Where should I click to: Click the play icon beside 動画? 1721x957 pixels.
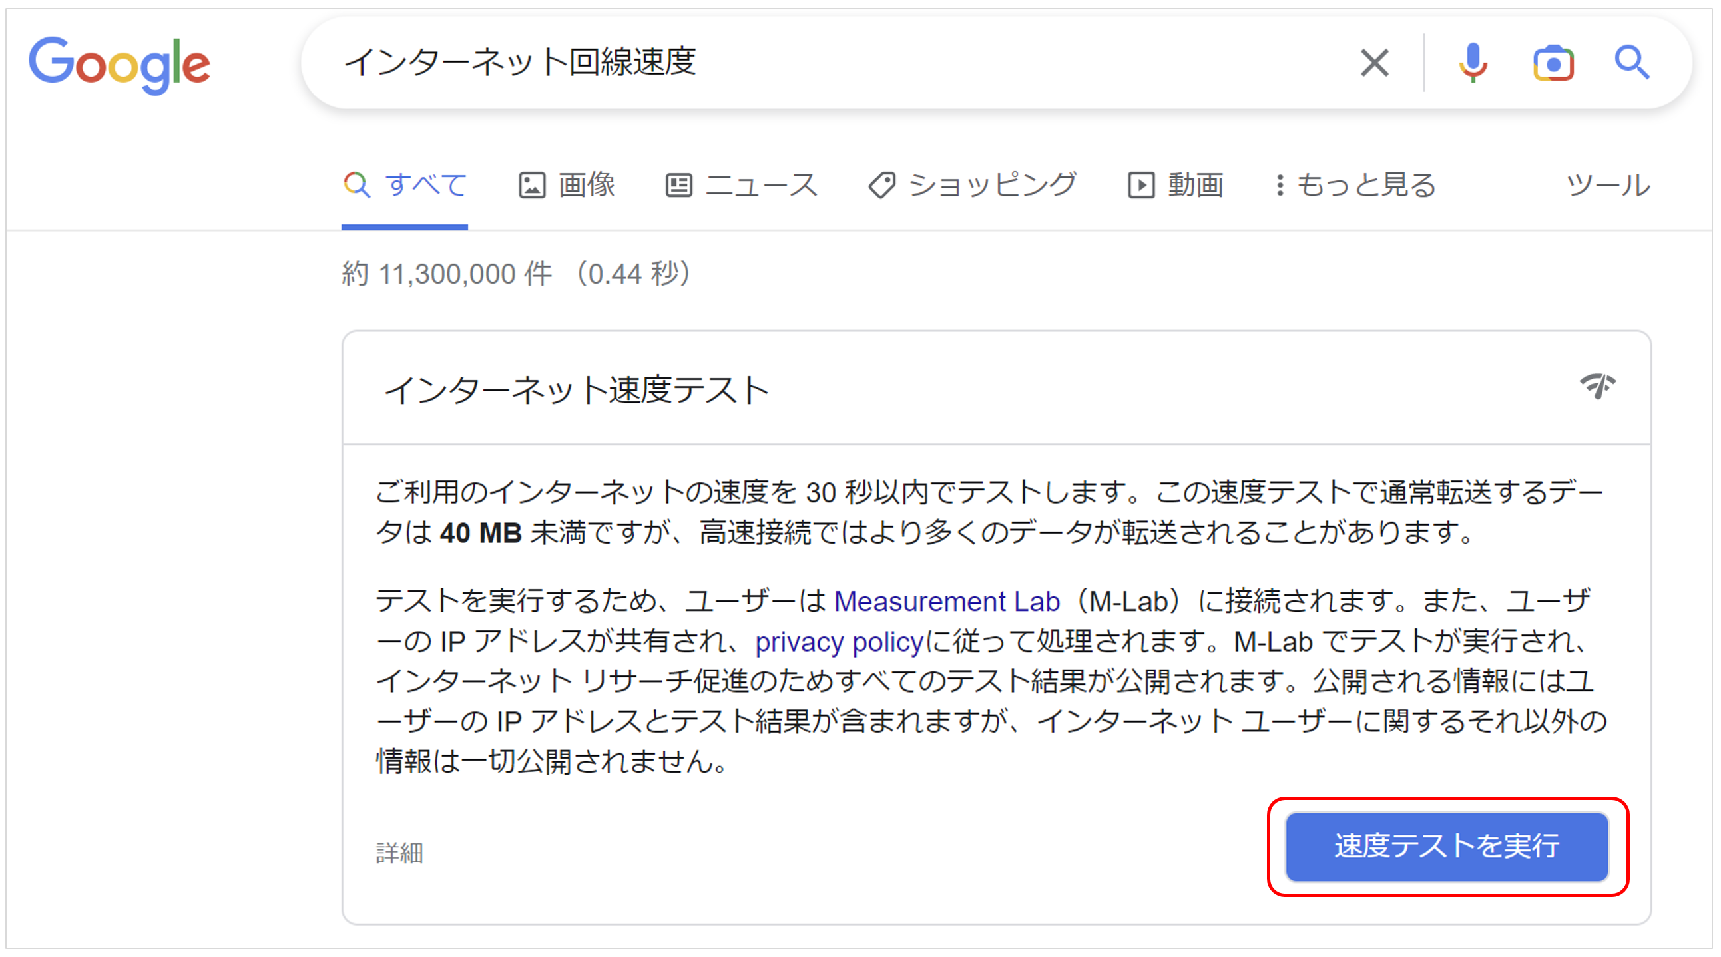click(1141, 185)
